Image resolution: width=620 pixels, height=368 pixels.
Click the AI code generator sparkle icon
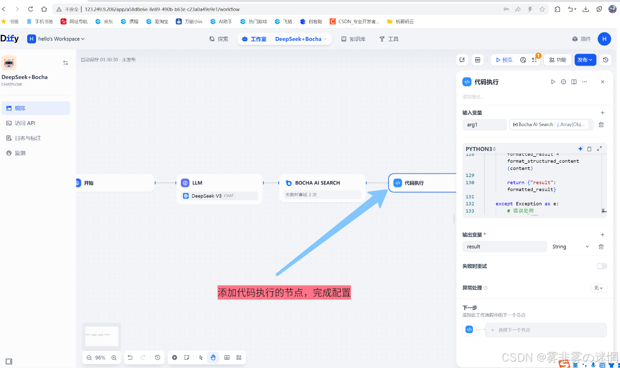(x=580, y=149)
